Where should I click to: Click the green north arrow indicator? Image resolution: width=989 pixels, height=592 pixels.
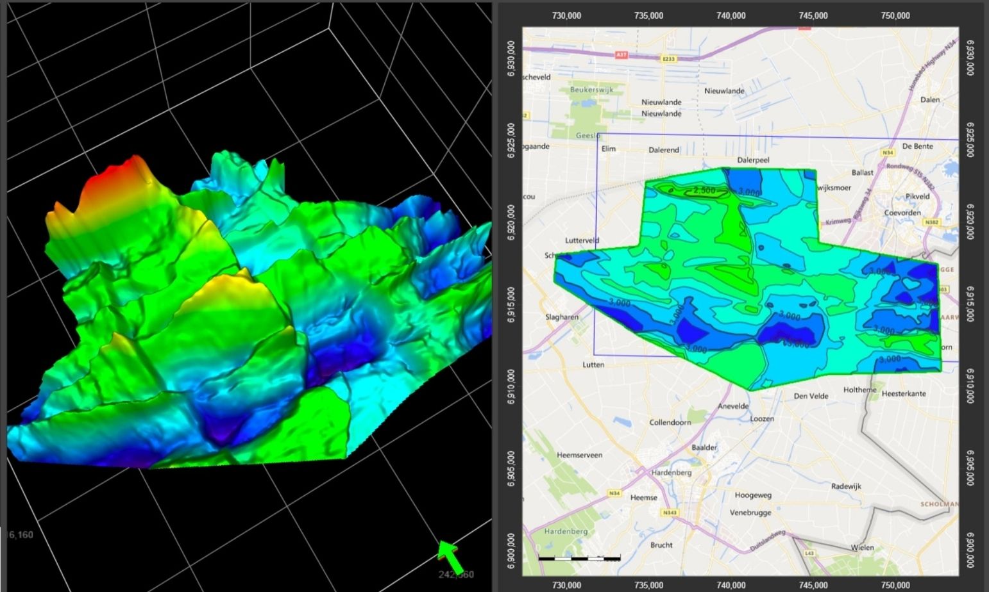(451, 555)
